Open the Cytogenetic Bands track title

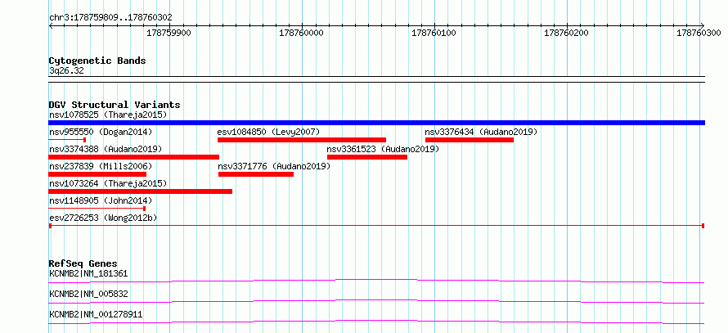coord(97,61)
